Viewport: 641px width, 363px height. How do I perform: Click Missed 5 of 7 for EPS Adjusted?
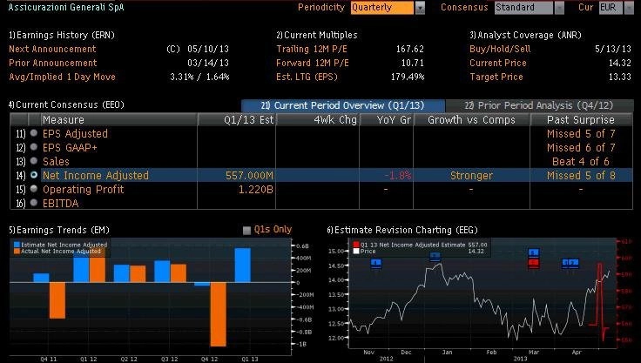(581, 134)
